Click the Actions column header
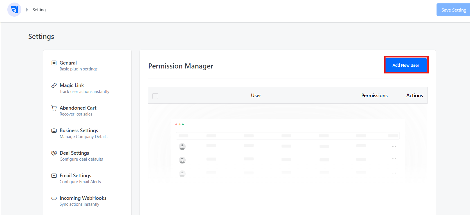Image resolution: width=470 pixels, height=215 pixels. 415,96
